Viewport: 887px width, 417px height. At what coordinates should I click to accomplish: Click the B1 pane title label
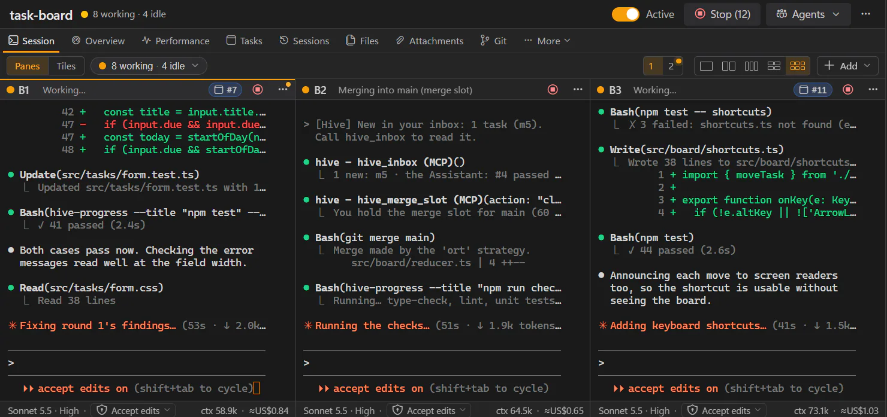23,90
